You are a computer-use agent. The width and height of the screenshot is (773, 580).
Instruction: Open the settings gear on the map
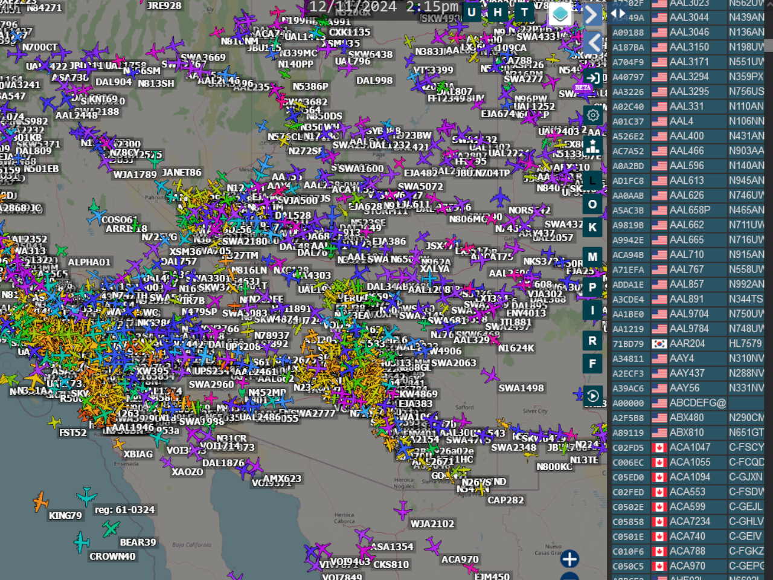point(593,115)
